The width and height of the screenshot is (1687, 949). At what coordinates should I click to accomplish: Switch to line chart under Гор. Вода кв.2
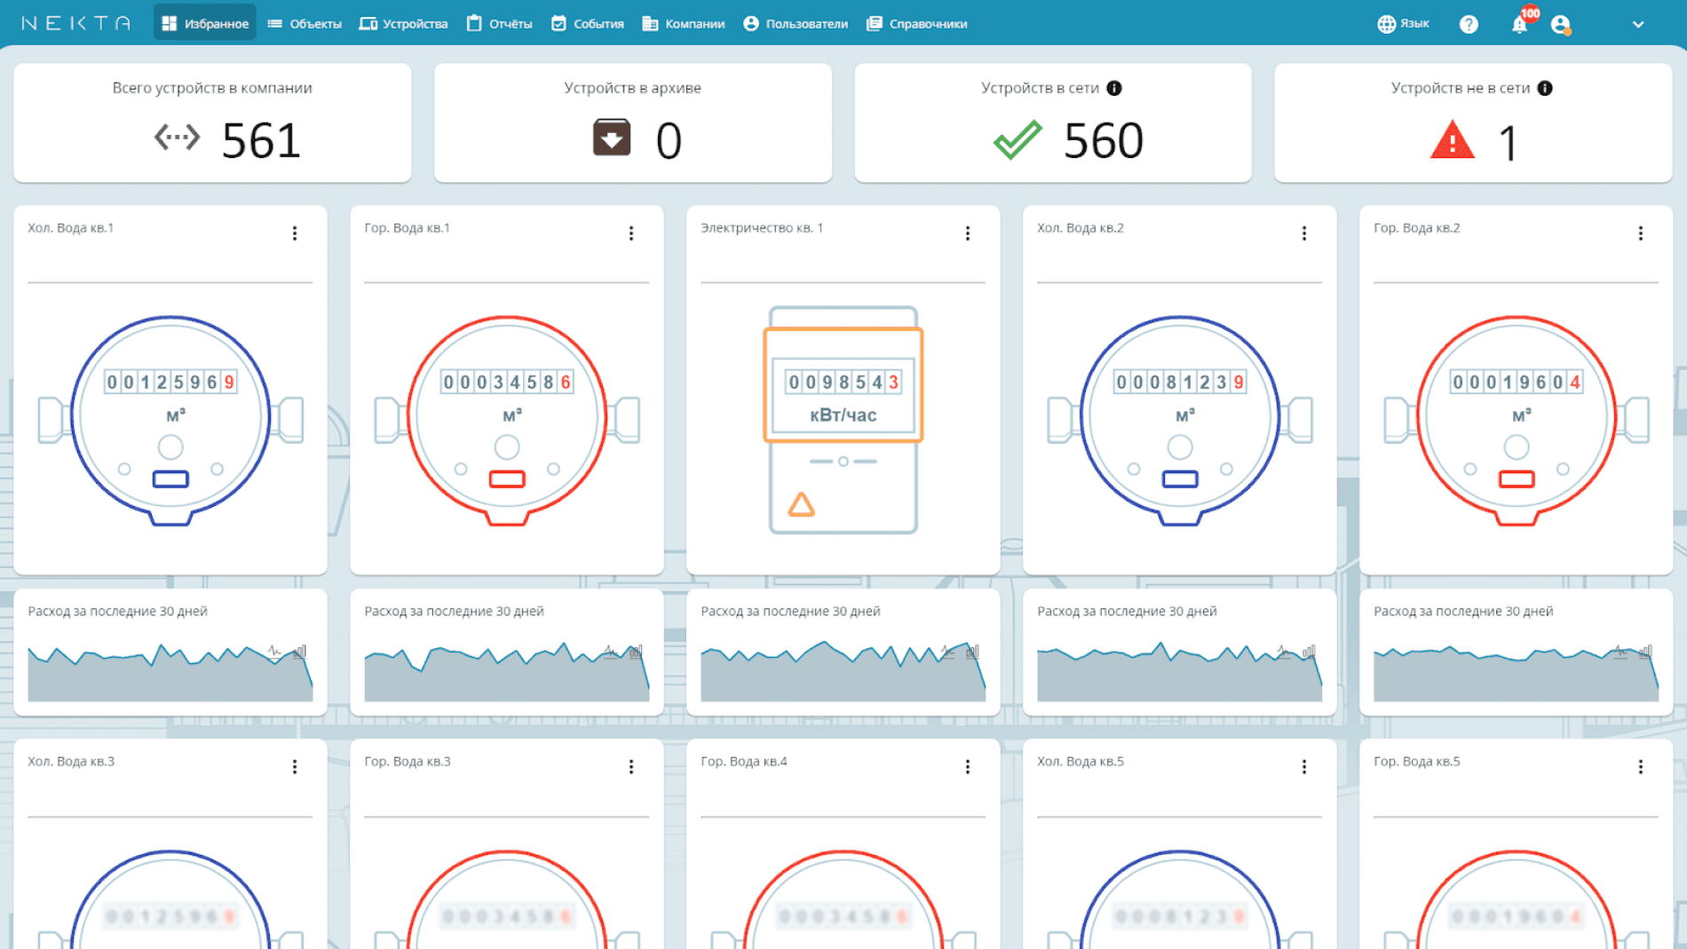pos(1620,652)
